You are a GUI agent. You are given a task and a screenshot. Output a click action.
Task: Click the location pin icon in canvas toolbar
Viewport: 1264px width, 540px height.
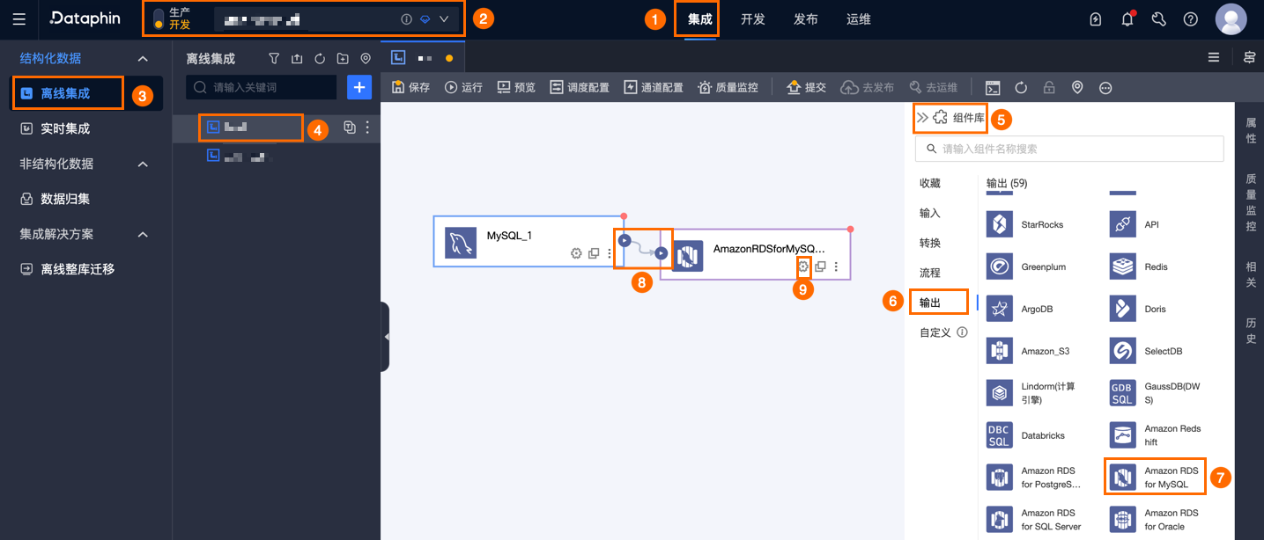coord(1077,87)
